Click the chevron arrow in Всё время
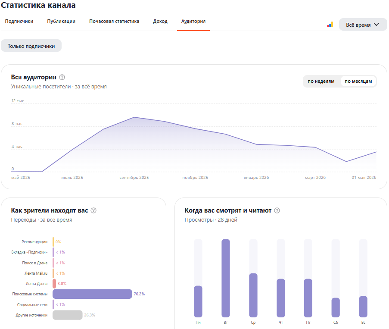 pyautogui.click(x=377, y=25)
